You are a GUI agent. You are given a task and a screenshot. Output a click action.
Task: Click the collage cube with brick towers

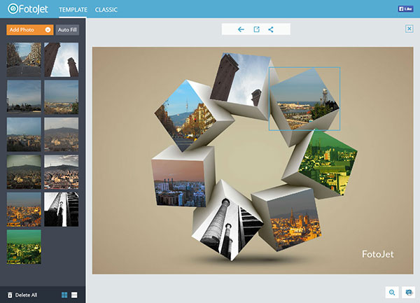click(239, 80)
